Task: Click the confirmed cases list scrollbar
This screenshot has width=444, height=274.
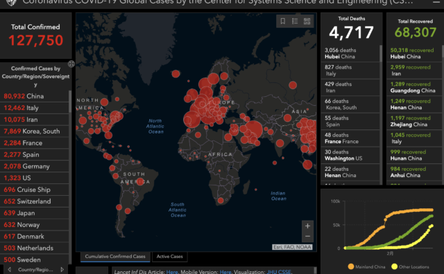Action: [x=70, y=102]
